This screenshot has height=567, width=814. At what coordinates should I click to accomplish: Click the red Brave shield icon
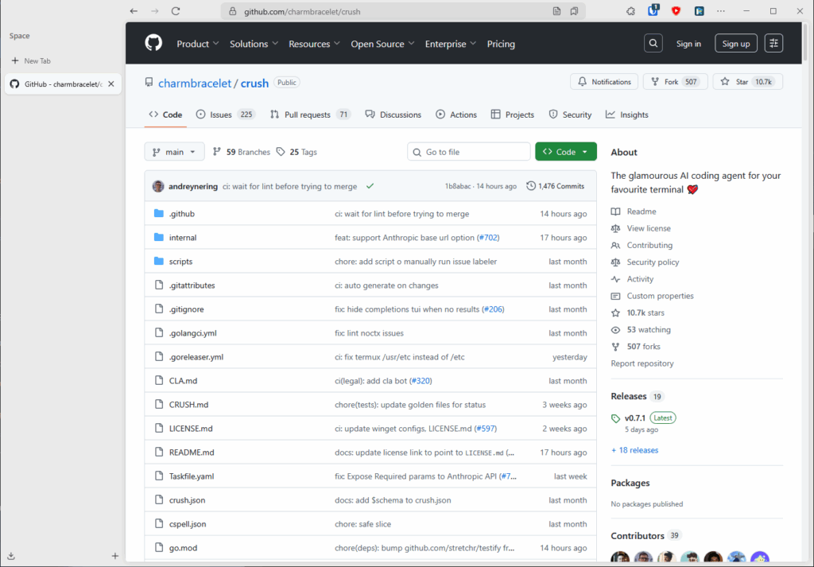(x=676, y=11)
